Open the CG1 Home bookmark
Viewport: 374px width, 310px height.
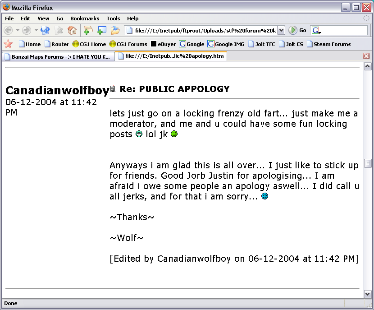(x=89, y=44)
